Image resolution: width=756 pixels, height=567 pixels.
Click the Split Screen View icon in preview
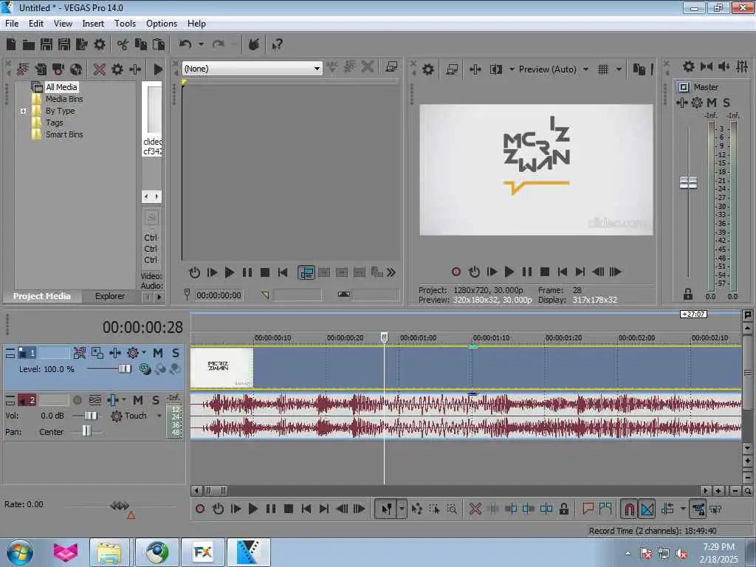coord(495,69)
